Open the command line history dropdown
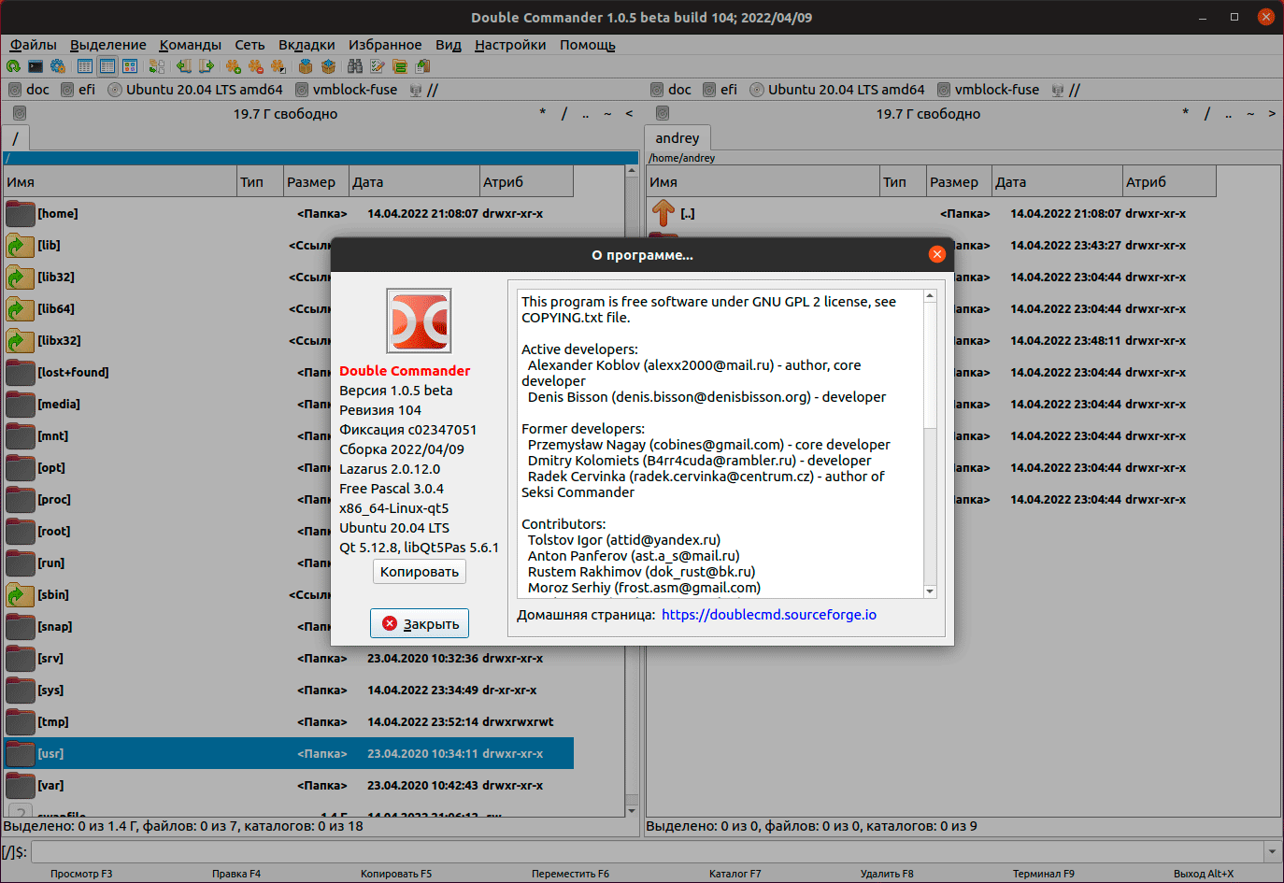Viewport: 1284px width, 883px height. (x=1272, y=852)
